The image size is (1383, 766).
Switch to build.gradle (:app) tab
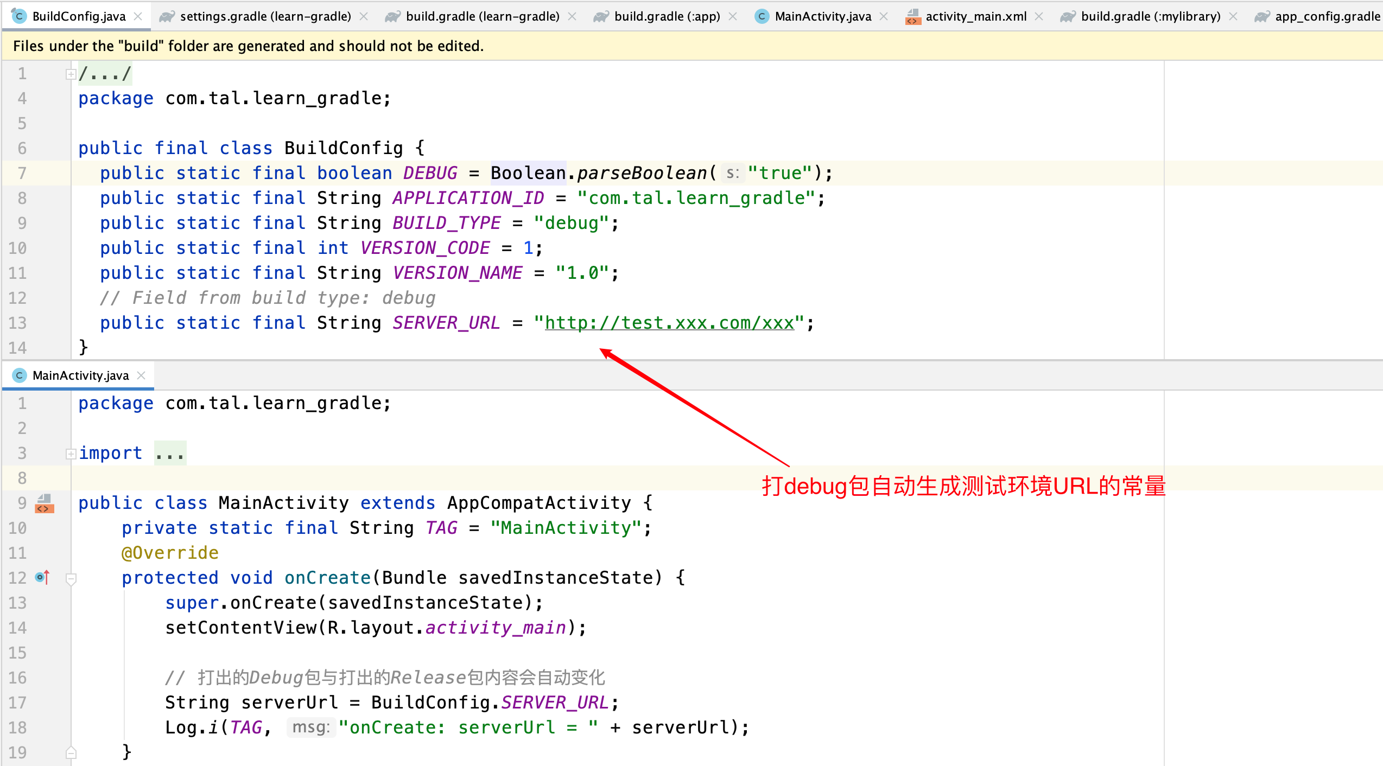point(667,16)
